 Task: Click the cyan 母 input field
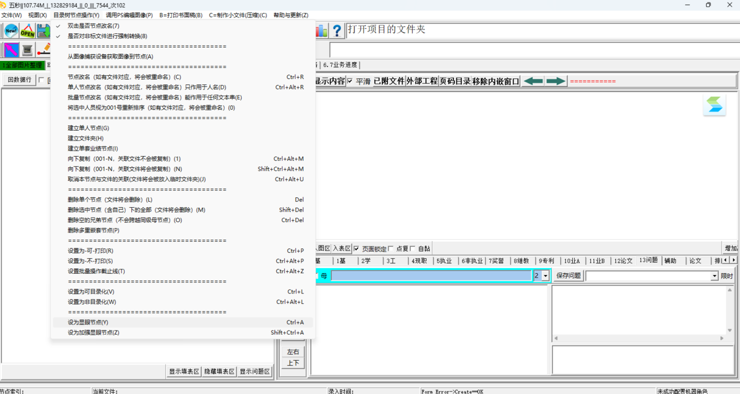coord(430,276)
